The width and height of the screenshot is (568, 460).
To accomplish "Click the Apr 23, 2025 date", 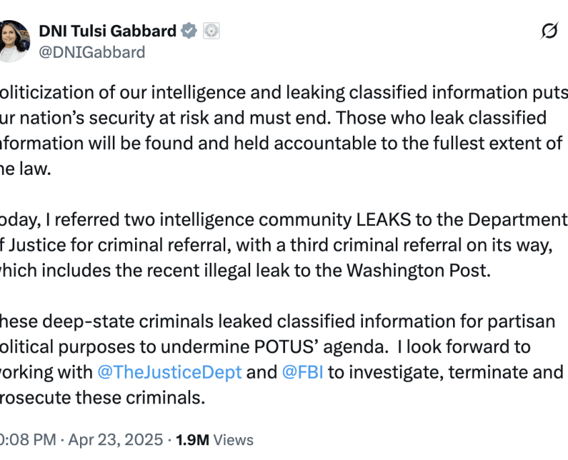I will coord(115,440).
